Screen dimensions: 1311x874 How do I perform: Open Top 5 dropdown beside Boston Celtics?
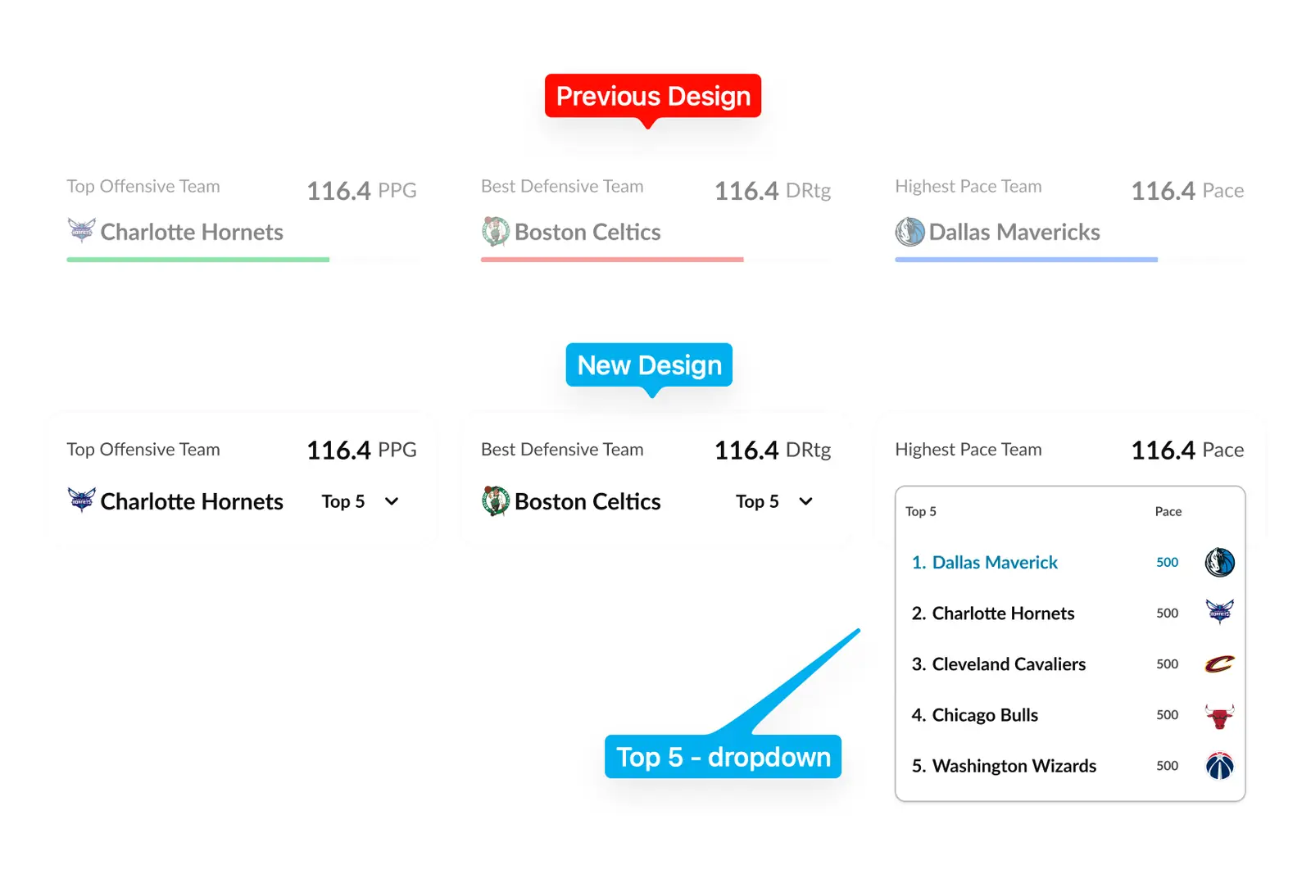coord(774,501)
